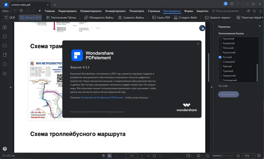Enable the Румынский language checkbox
264x159 pixels.
point(220,53)
